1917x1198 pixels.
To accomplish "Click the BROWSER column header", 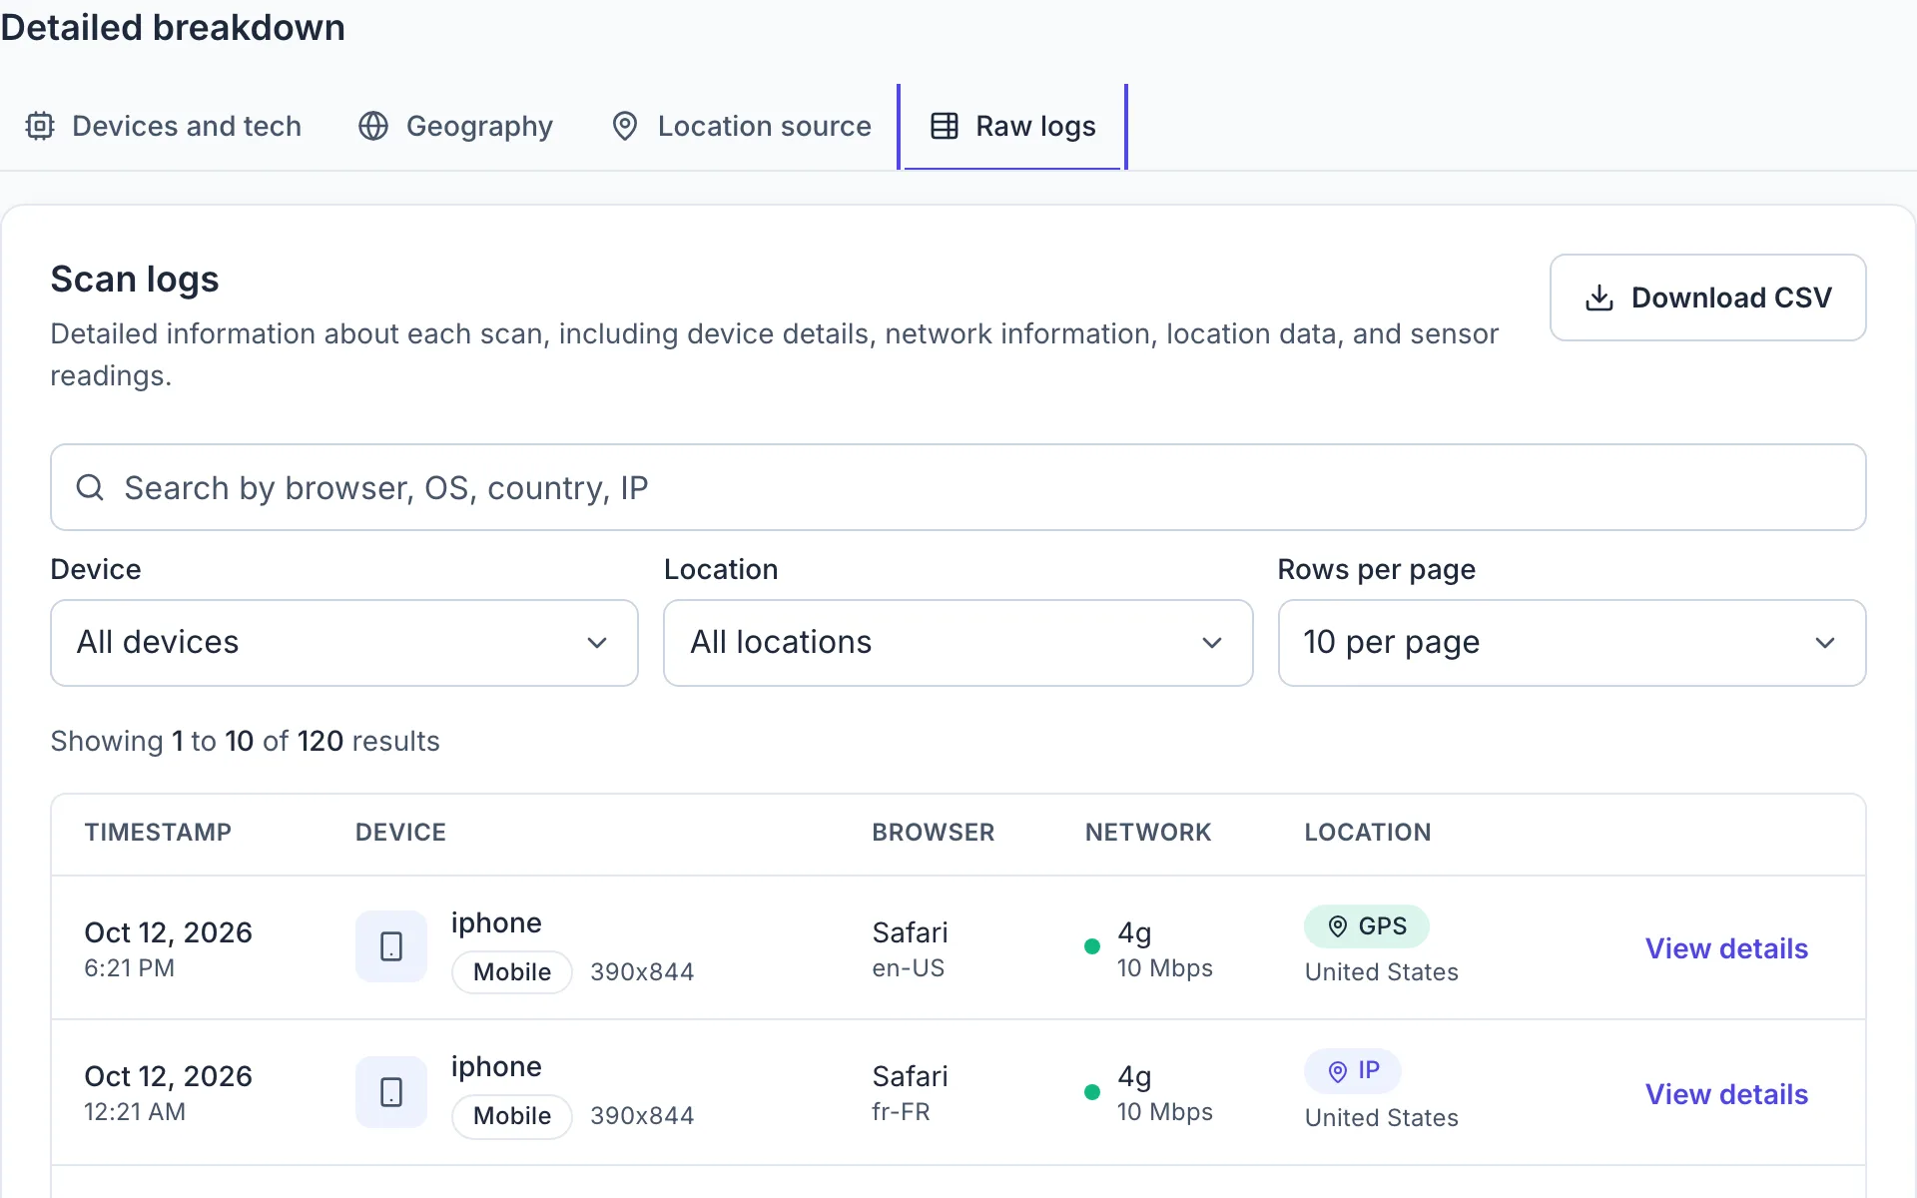I will coord(933,833).
